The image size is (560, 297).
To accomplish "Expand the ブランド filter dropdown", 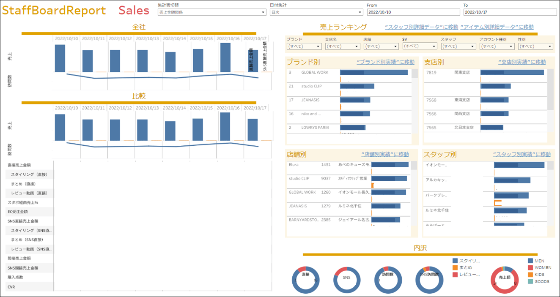I will click(304, 46).
